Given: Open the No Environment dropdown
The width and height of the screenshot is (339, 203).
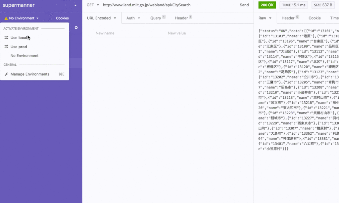Looking at the screenshot, I should [x=22, y=18].
